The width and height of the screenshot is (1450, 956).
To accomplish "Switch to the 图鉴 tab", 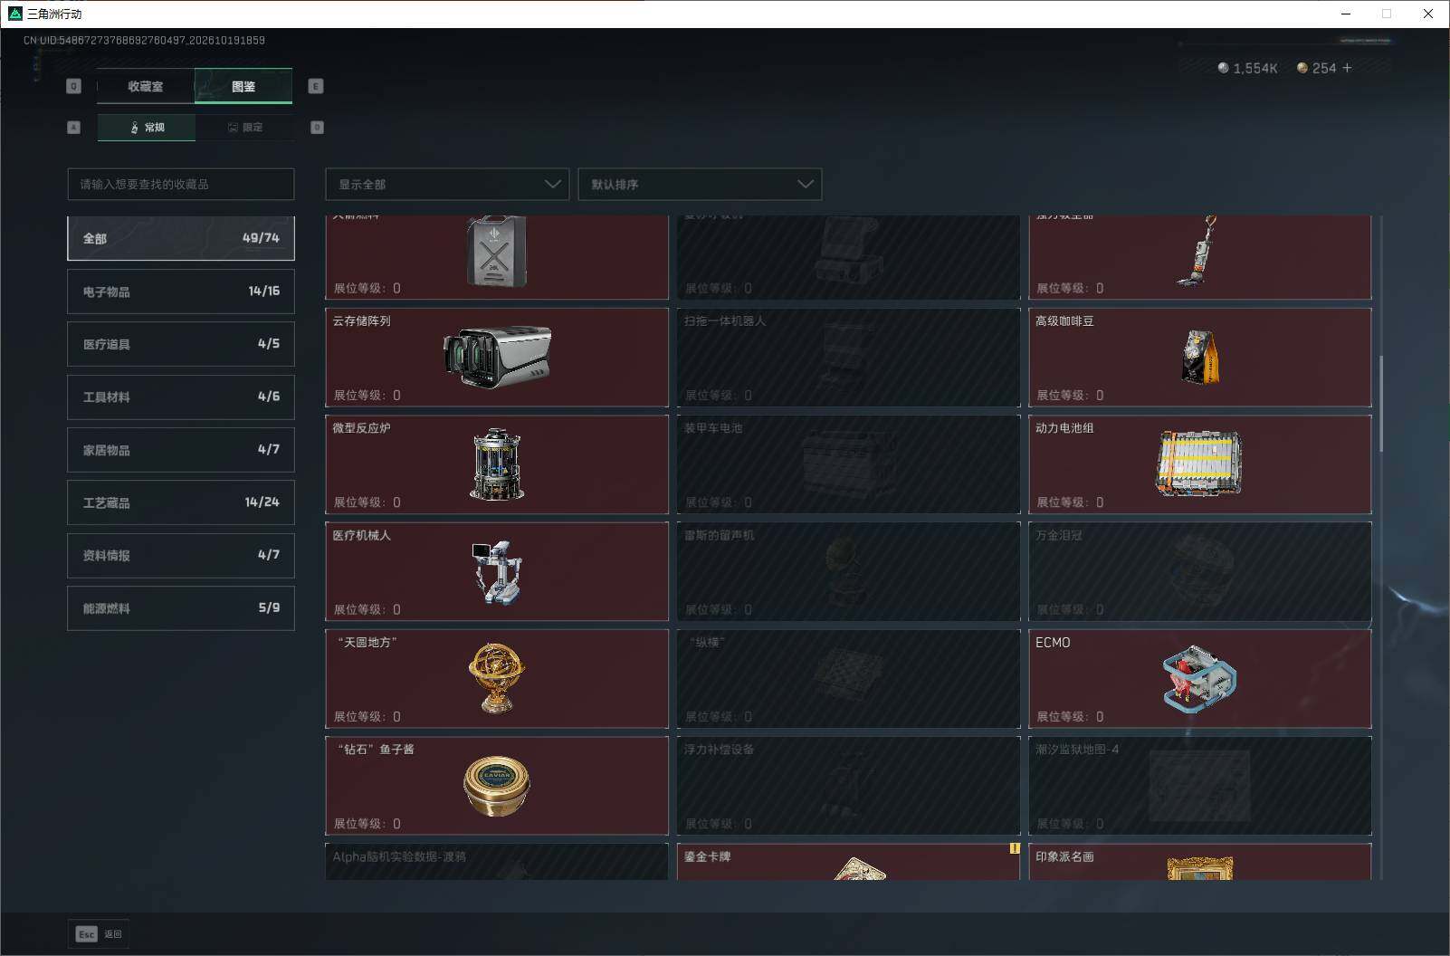I will pyautogui.click(x=243, y=86).
